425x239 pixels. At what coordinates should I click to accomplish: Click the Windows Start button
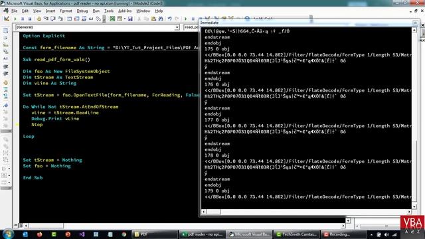click(x=8, y=234)
